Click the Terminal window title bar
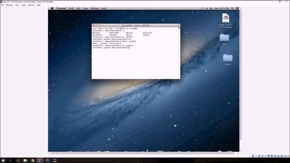The width and height of the screenshot is (290, 163). pyautogui.click(x=136, y=25)
